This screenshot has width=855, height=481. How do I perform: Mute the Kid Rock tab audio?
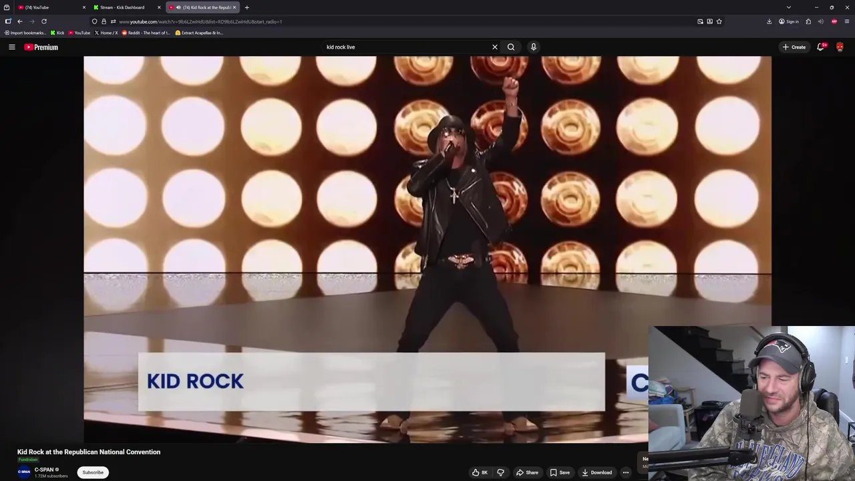pyautogui.click(x=178, y=7)
